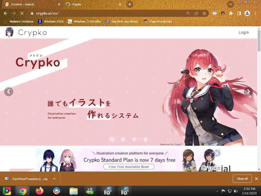
Task: Select the first carousel indicator dot
Action: pyautogui.click(x=112, y=139)
